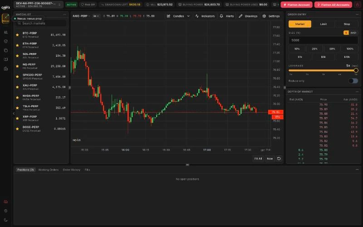Open the people icon in left sidebar

point(6,32)
